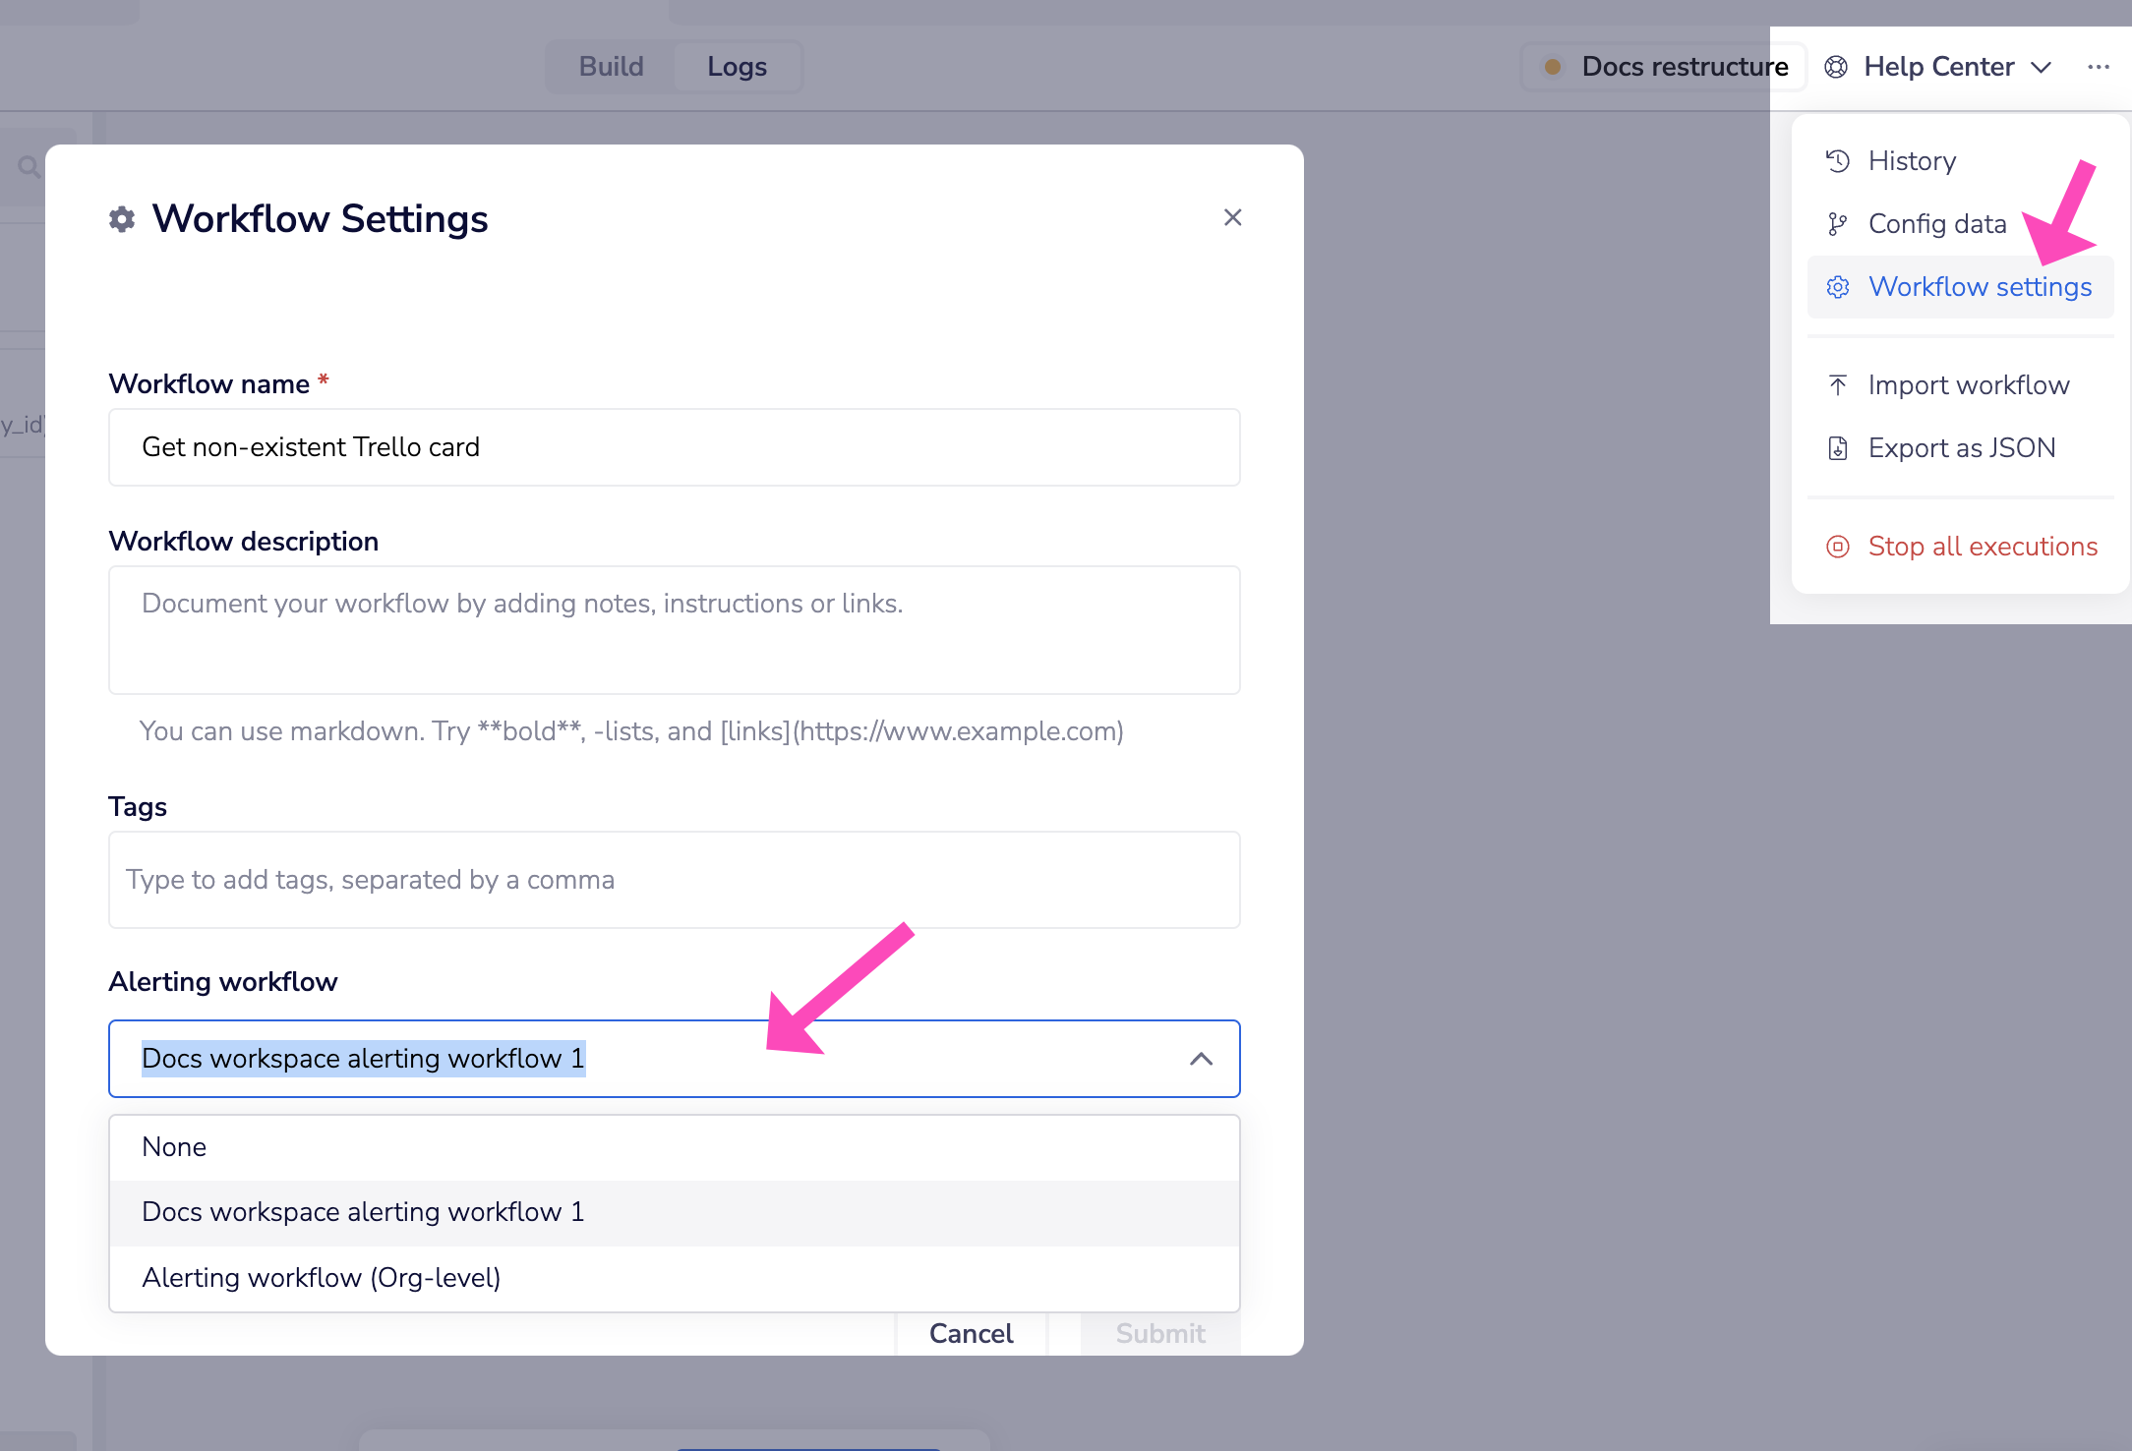Switch to the Logs tab
The height and width of the screenshot is (1451, 2132).
pyautogui.click(x=737, y=66)
